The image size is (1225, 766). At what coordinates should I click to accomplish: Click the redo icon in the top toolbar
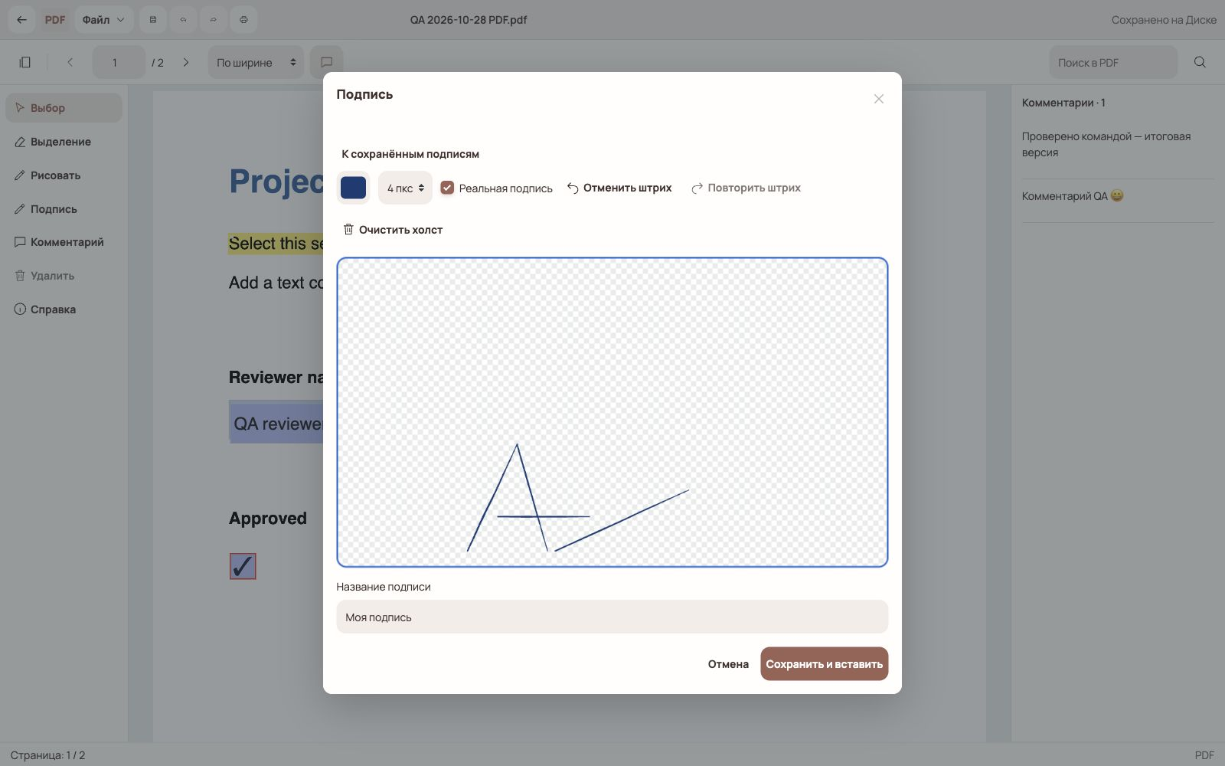[213, 20]
